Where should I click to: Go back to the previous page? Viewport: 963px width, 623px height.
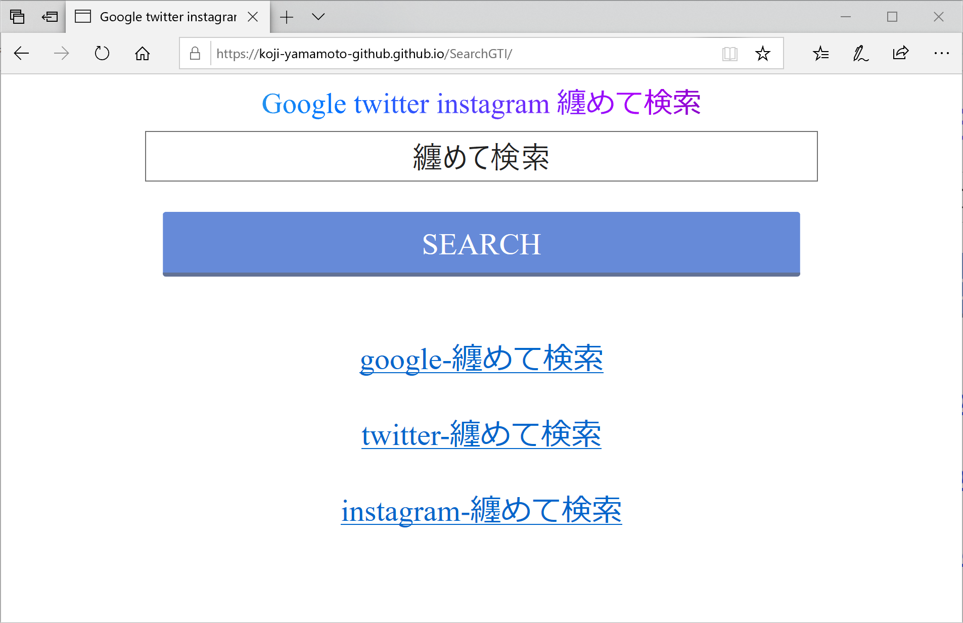click(x=21, y=53)
